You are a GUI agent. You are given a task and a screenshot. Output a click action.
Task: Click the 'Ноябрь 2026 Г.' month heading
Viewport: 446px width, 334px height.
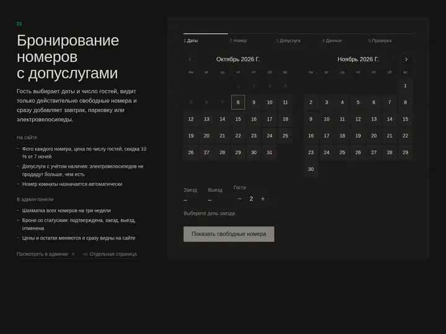click(x=358, y=59)
